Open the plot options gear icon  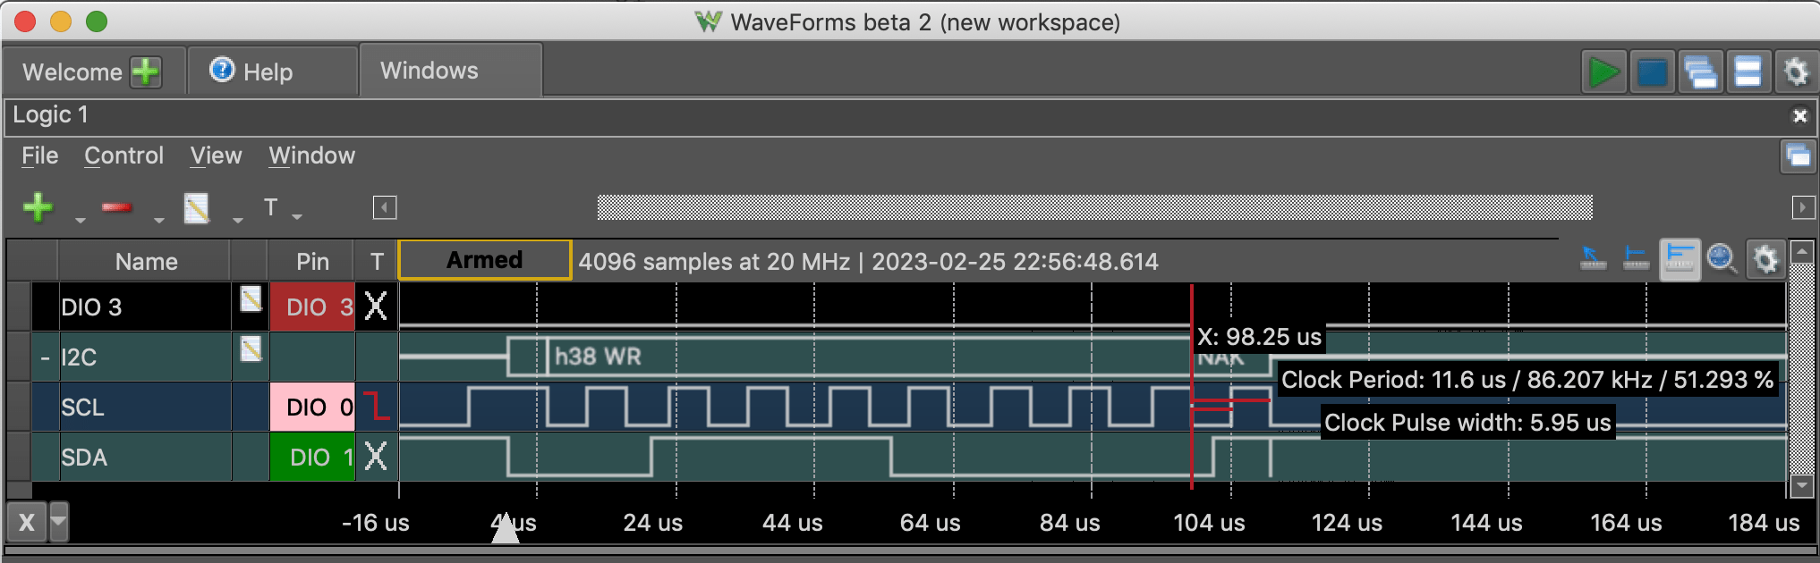tap(1765, 260)
